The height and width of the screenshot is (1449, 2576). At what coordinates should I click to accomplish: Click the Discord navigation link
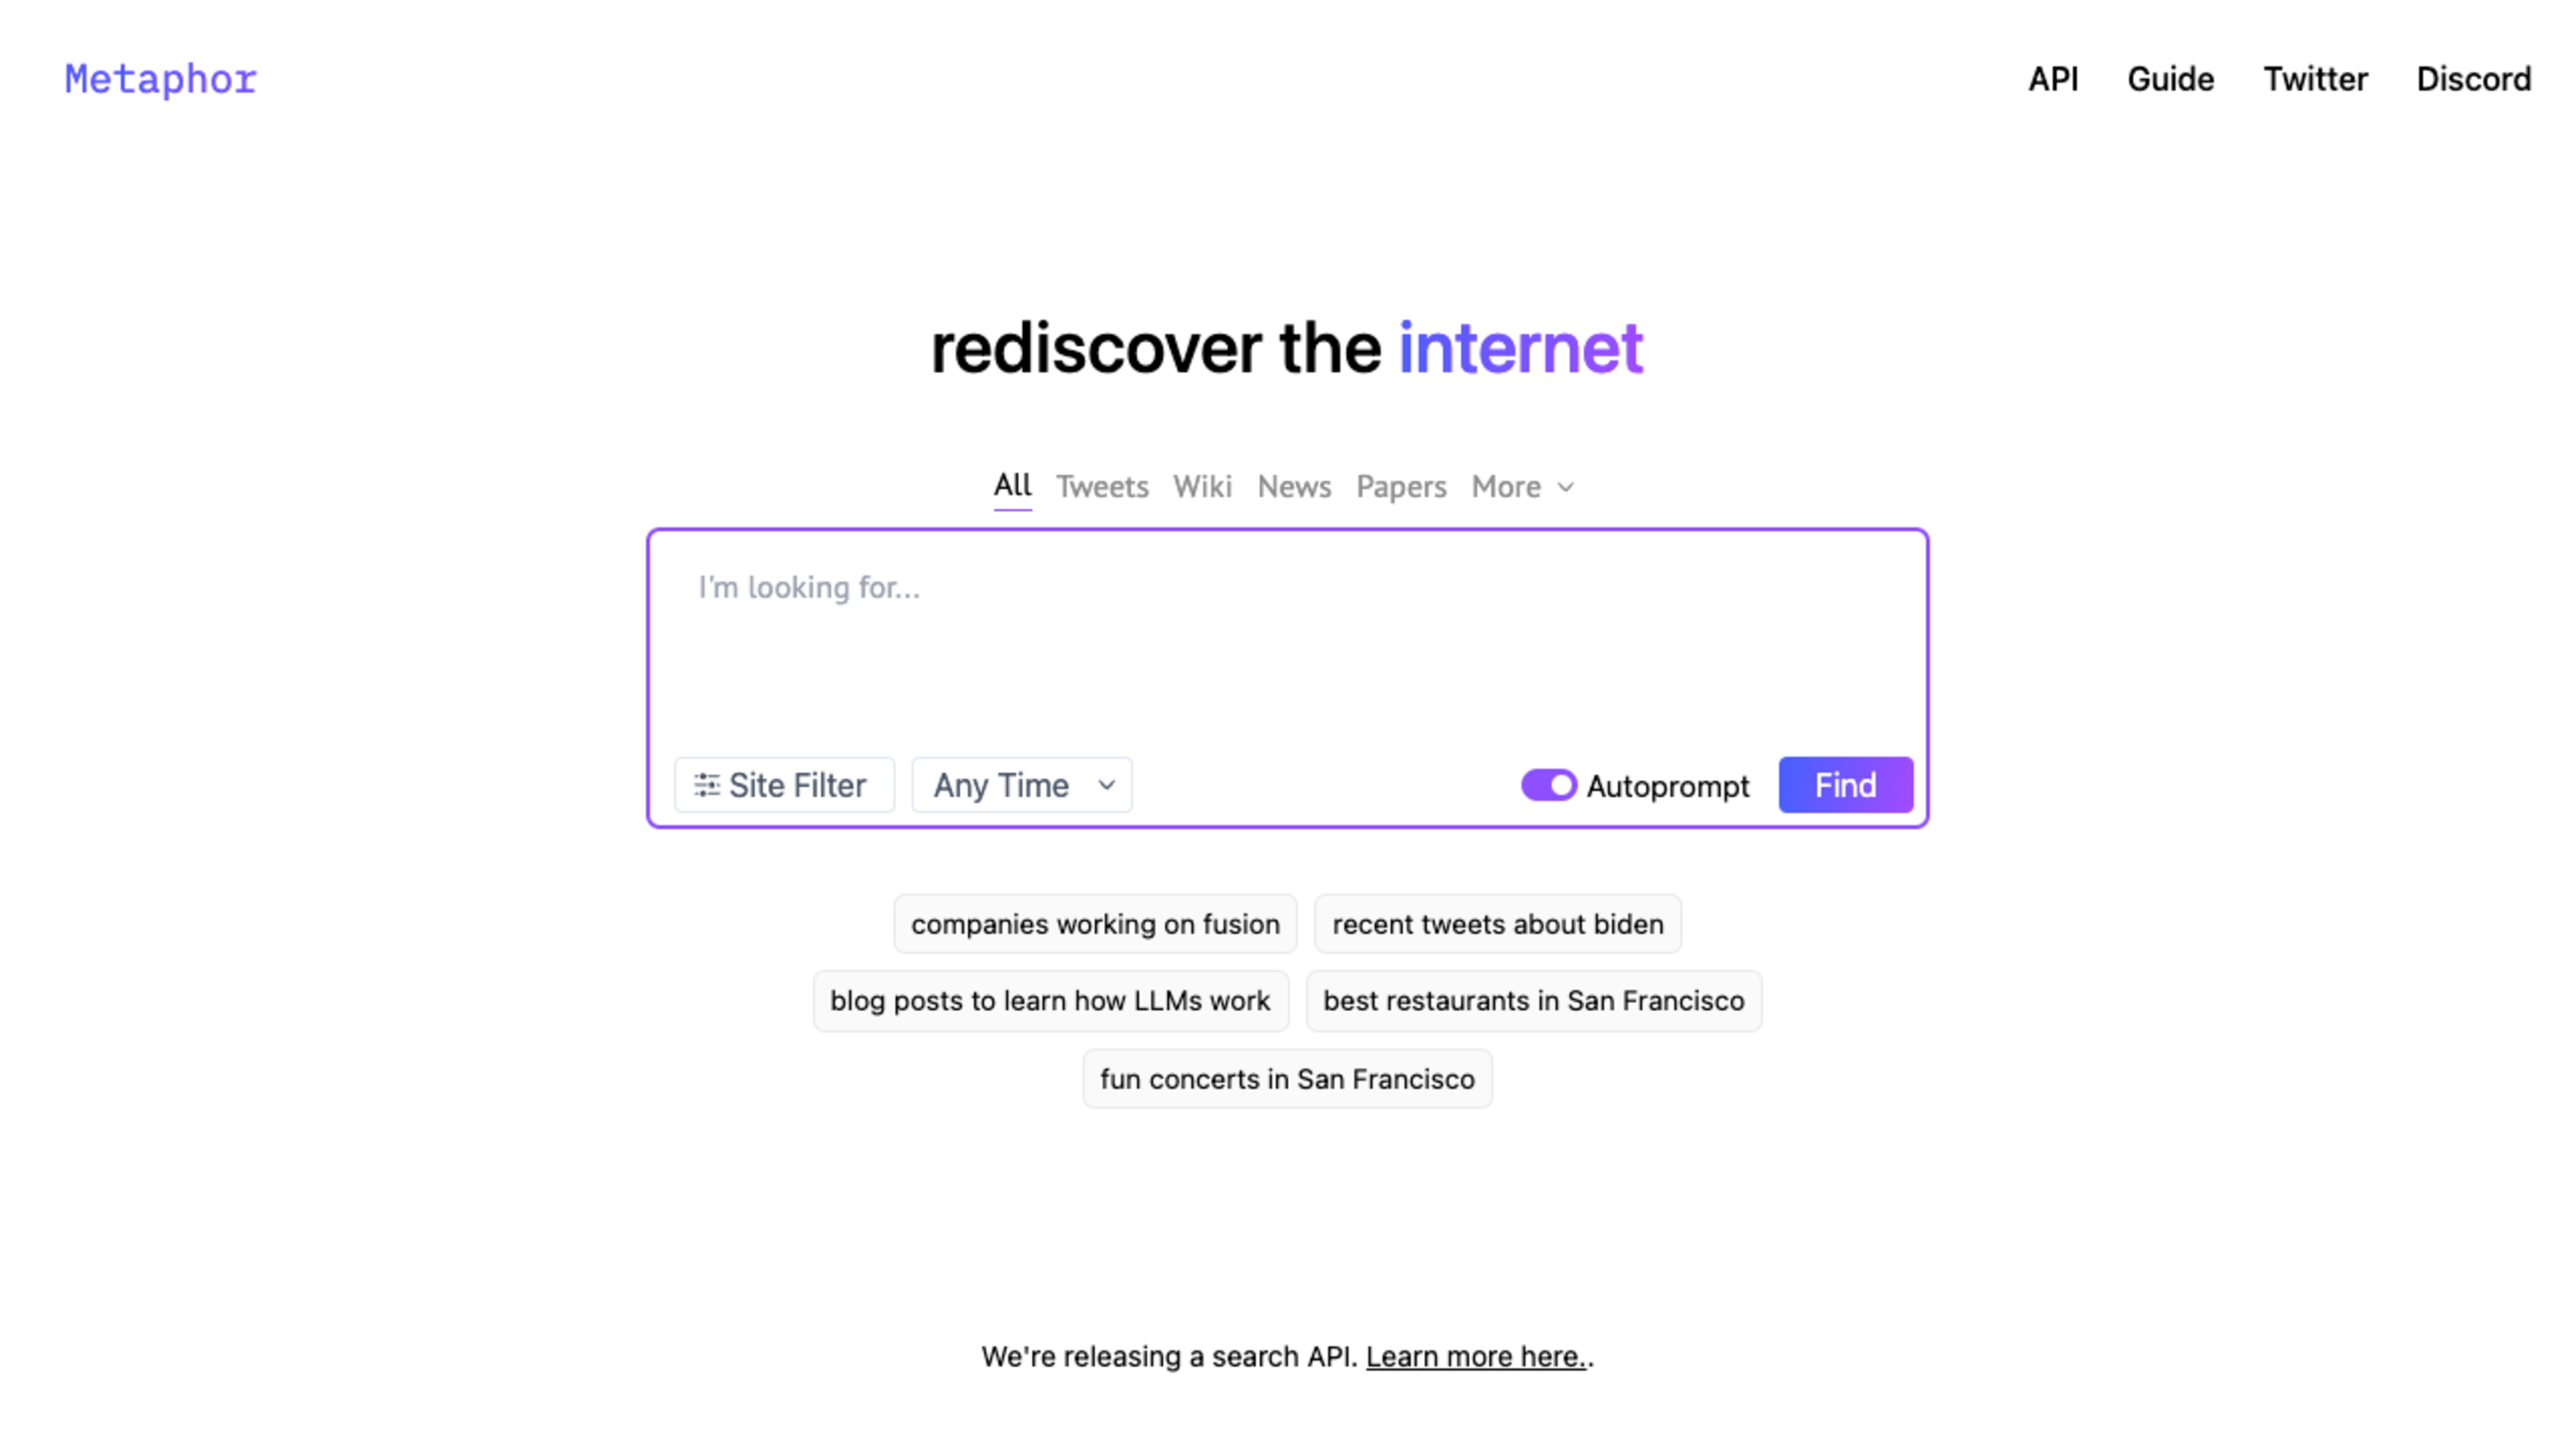click(x=2475, y=78)
